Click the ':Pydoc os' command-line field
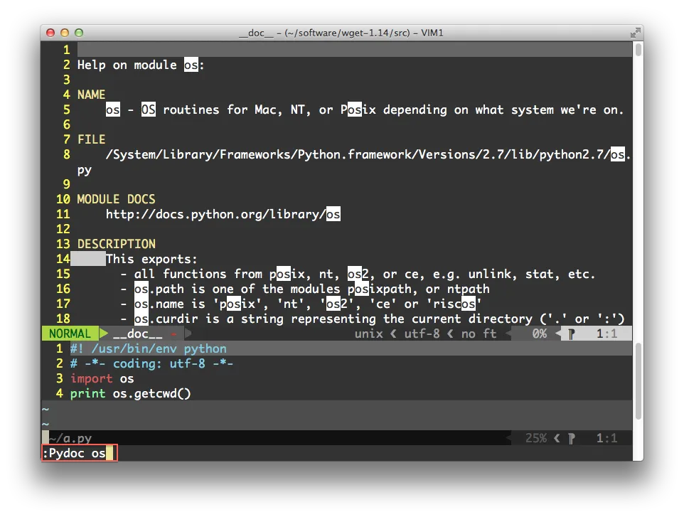This screenshot has width=684, height=517. (x=79, y=454)
